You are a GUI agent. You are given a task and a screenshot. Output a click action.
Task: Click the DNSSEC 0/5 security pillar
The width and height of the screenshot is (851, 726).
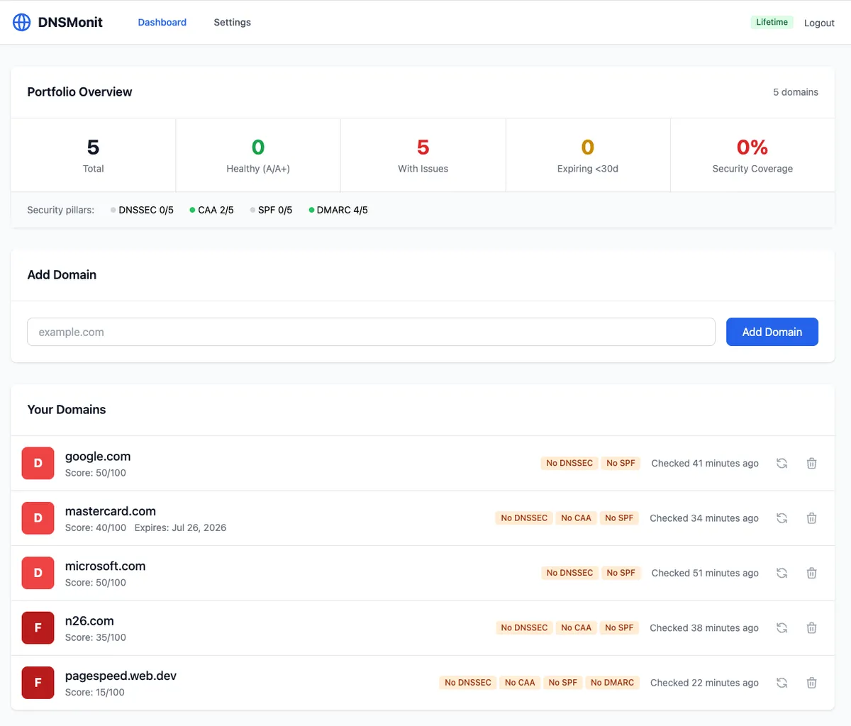pos(142,210)
